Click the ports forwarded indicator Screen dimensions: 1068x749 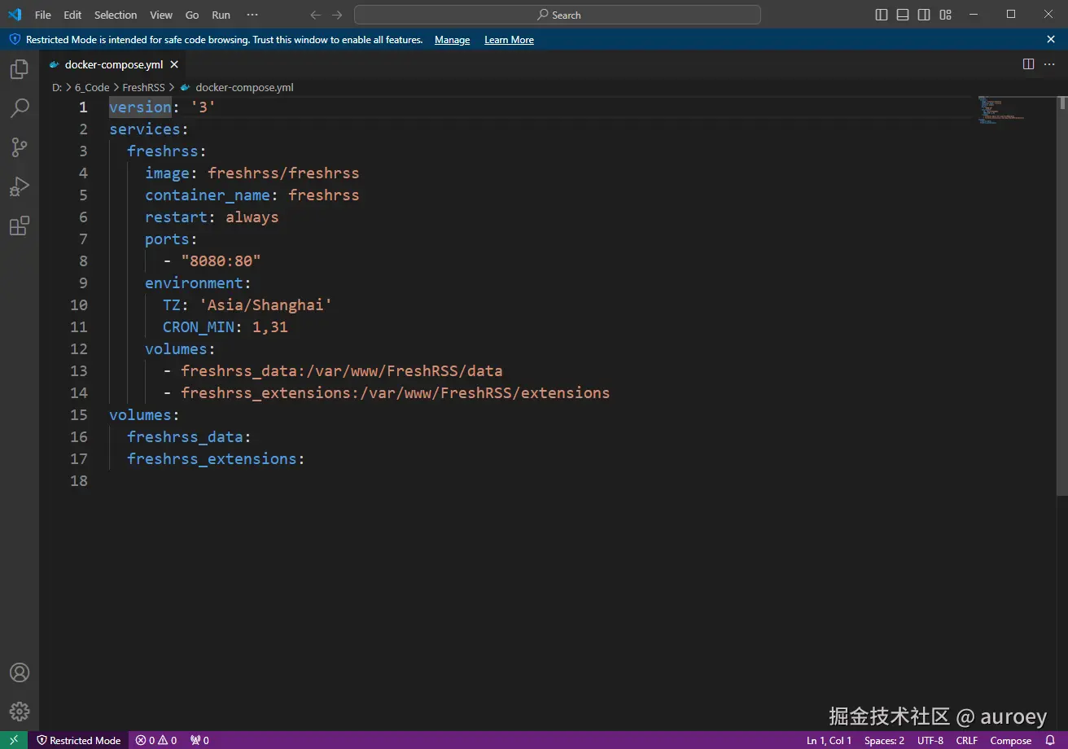tap(199, 740)
